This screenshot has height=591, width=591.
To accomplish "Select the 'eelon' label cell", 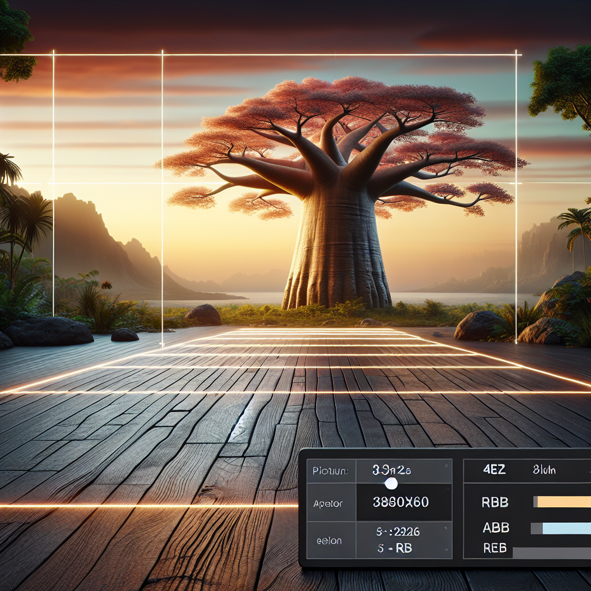I will (x=331, y=540).
